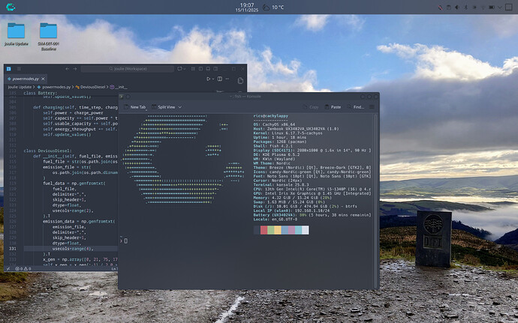Click the class DeviousDiesel code line

point(47,151)
